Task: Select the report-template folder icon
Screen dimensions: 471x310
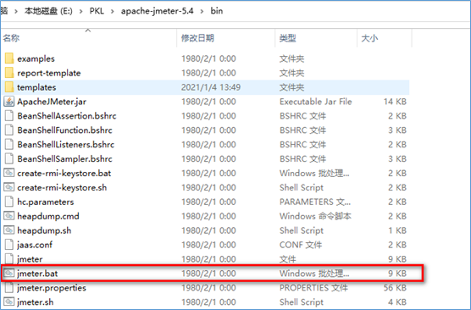Action: point(9,73)
